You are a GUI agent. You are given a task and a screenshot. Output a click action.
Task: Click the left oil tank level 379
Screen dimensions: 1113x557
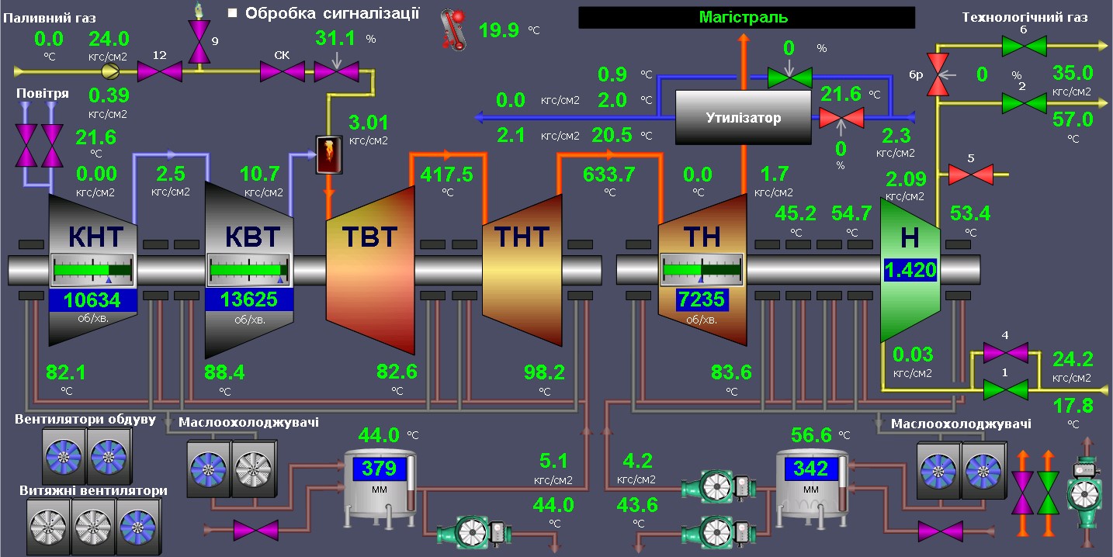tap(380, 469)
